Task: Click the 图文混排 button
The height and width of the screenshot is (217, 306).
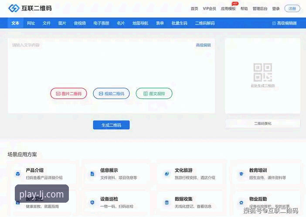Action: (x=154, y=93)
